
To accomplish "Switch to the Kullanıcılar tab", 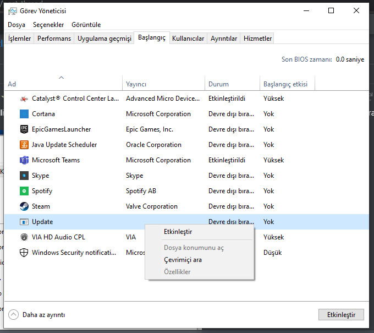I will (x=188, y=39).
